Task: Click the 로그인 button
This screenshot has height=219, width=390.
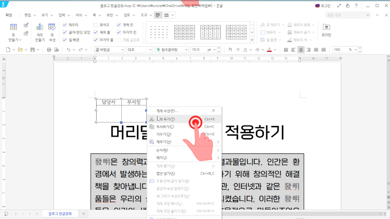Action: [x=323, y=5]
